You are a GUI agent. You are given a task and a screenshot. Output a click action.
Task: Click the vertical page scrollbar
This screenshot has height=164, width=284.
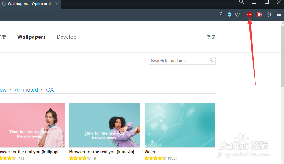click(x=282, y=56)
